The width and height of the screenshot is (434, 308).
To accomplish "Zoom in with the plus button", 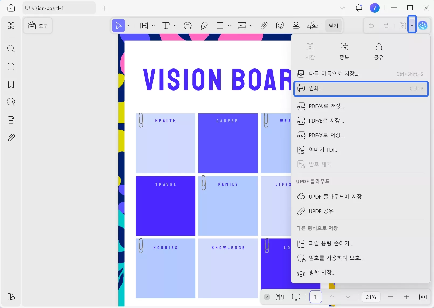I will 407,297.
